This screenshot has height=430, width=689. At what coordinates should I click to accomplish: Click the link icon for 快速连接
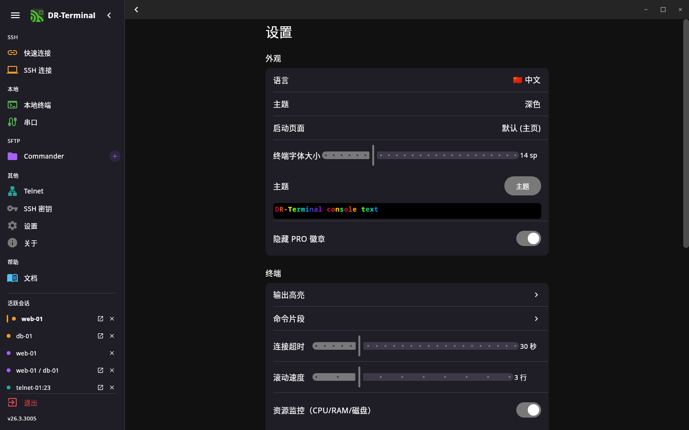pyautogui.click(x=12, y=53)
